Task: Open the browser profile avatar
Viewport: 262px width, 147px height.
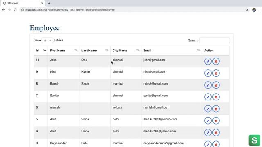Action: tap(254, 10)
